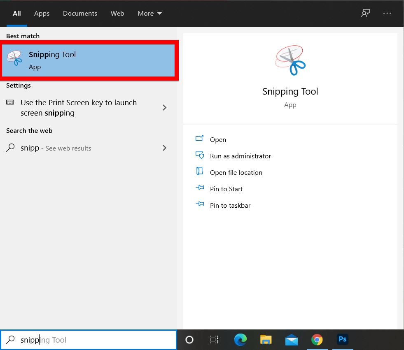The height and width of the screenshot is (350, 404).
Task: Click the Snipping Tool title in preview pane
Action: tap(290, 91)
